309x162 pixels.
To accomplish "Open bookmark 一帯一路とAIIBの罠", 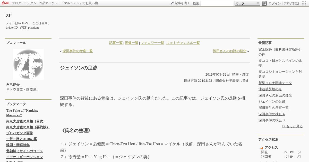I will [21, 139].
